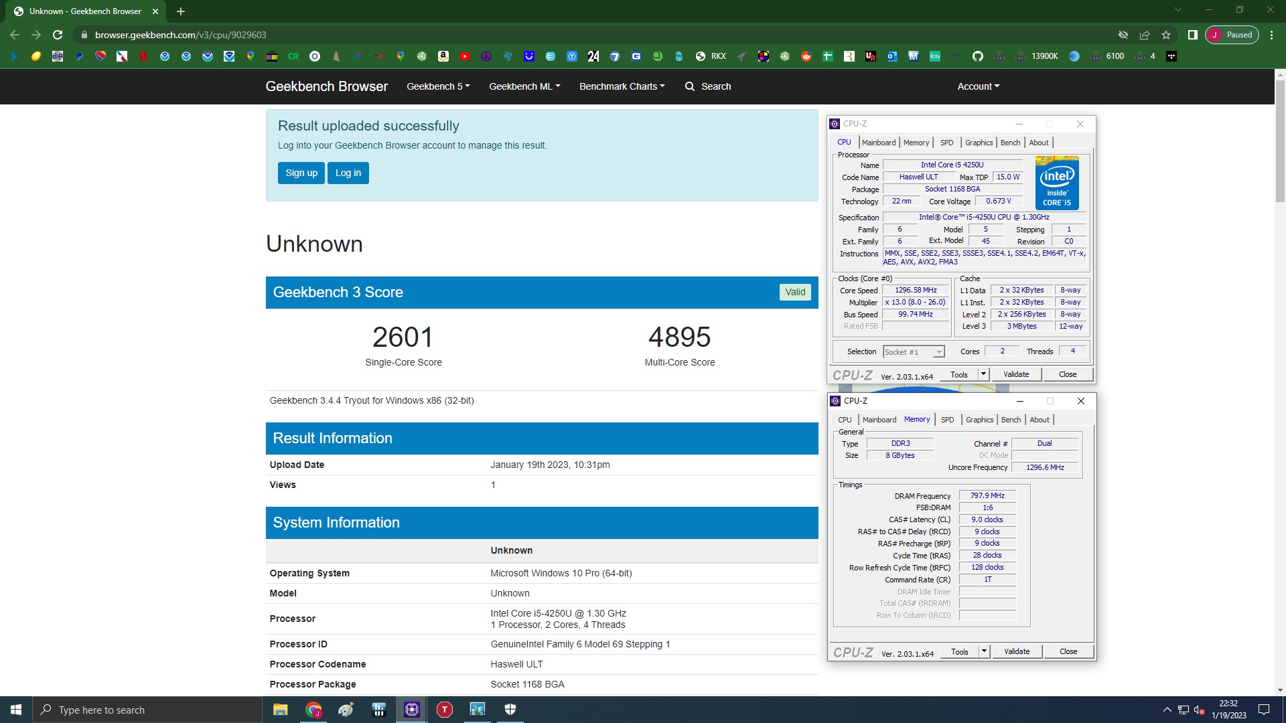Screen dimensions: 1286x723
Task: Open CPU-Z from taskbar
Action: (x=411, y=710)
